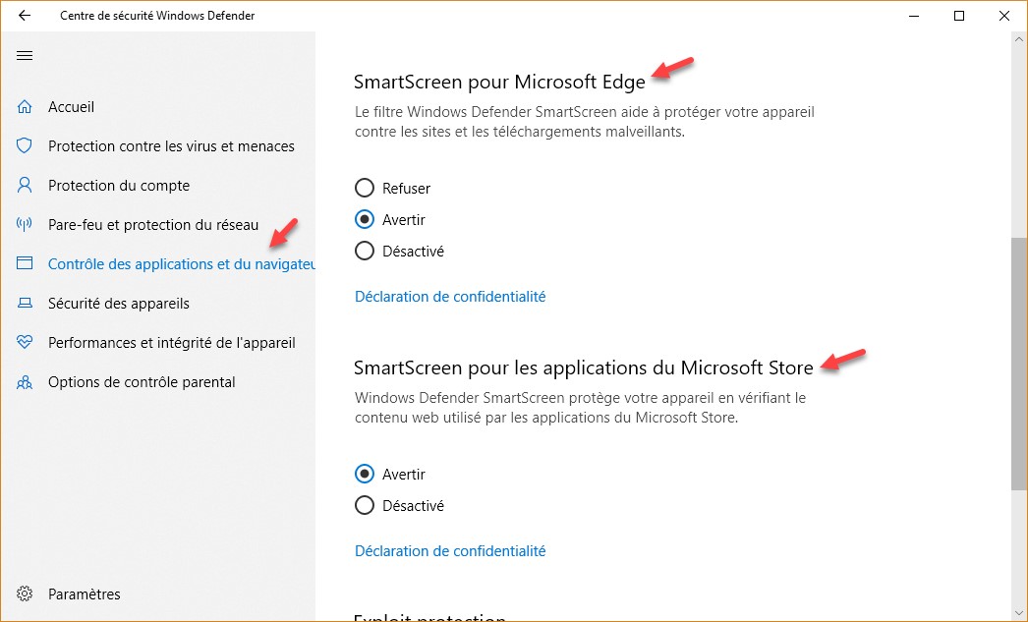1028x622 pixels.
Task: Go back with the arrow button
Action: 25,16
